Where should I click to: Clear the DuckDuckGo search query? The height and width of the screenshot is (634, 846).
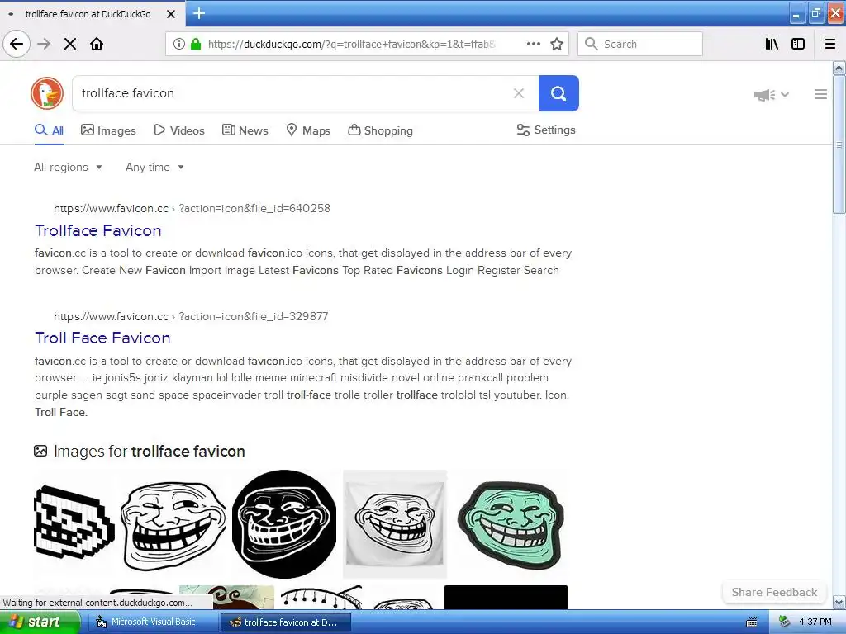(519, 93)
